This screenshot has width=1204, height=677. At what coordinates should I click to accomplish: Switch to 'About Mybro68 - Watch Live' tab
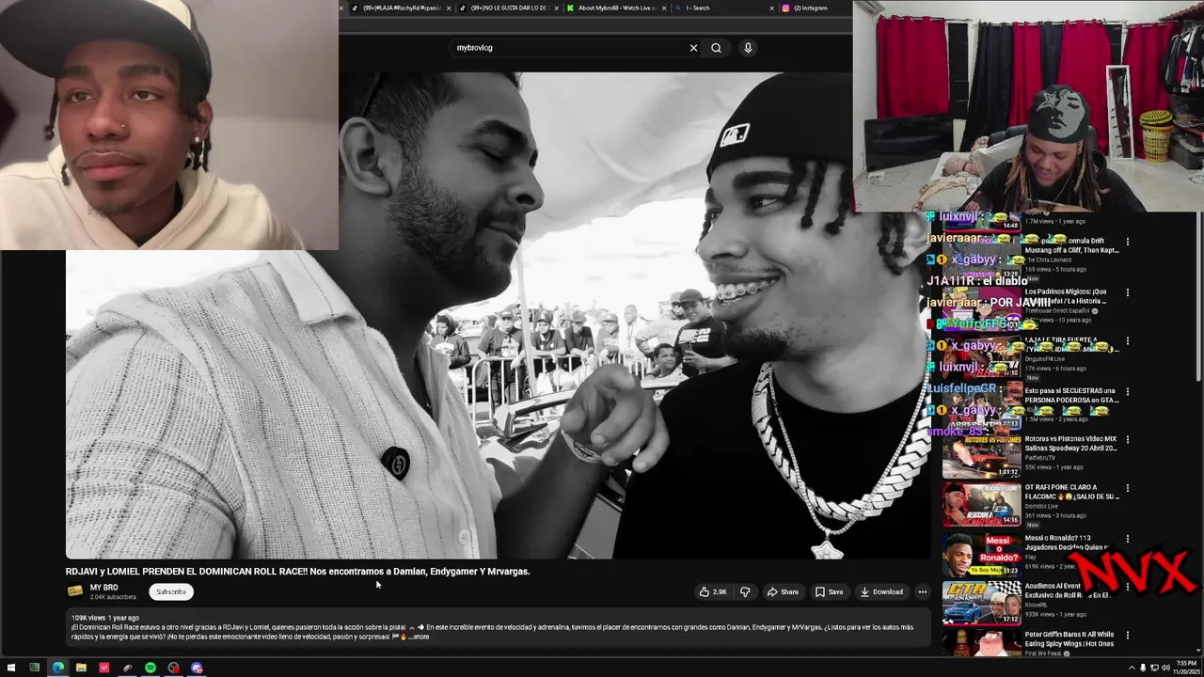coord(617,8)
